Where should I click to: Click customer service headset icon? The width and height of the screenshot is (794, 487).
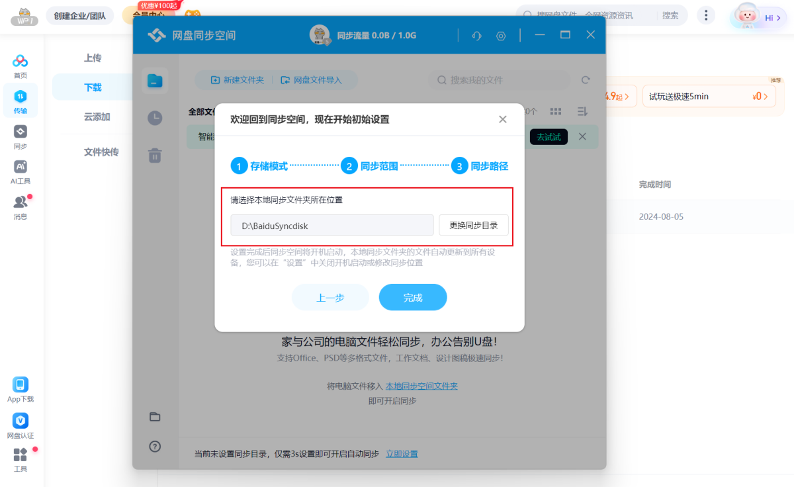[476, 36]
